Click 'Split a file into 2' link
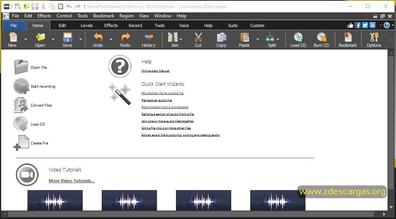The width and height of the screenshot is (396, 219). (x=166, y=128)
